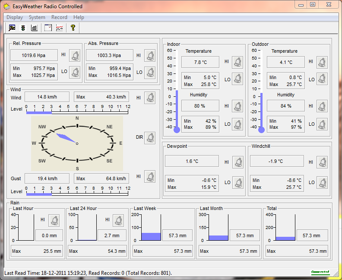Image resolution: width=342 pixels, height=280 pixels.
Task: Click the Outdoor Temperature LO alarm bell
Action: 322,79
